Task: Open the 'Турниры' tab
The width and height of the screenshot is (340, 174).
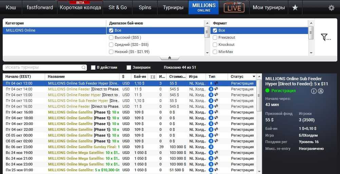Action: point(173,7)
